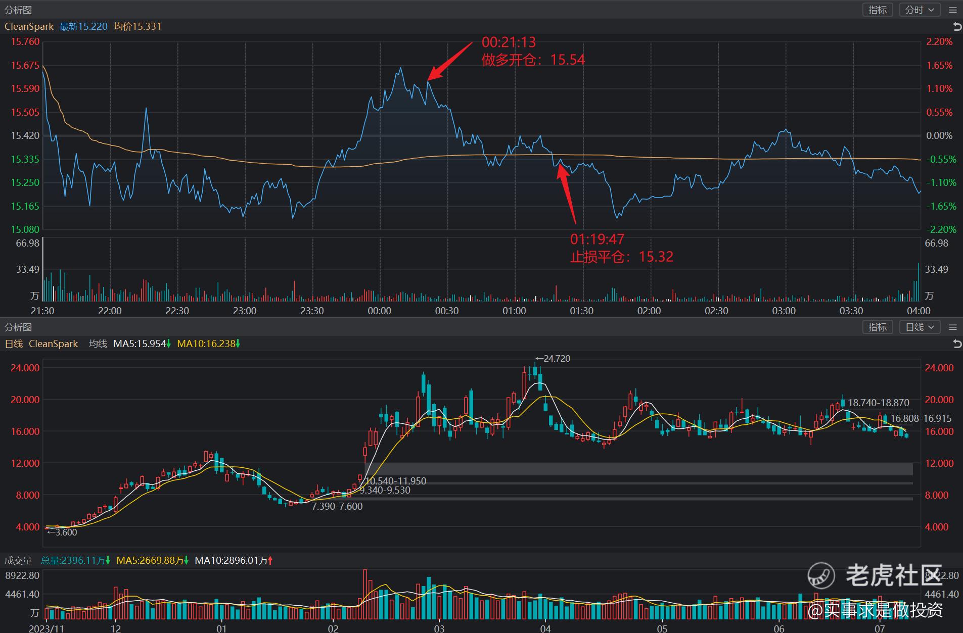963x633 pixels.
Task: Click the 2023/11 date label on the daily axis
Action: (x=47, y=628)
